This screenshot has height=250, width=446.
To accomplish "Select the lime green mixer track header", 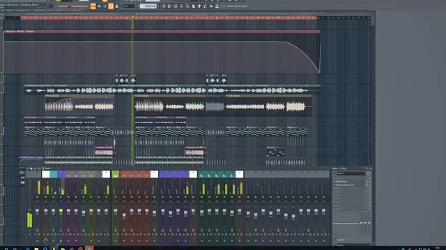I will click(x=116, y=174).
